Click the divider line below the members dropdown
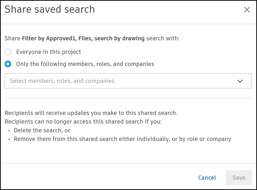Image resolution: width=257 pixels, height=190 pixels. 128,98
